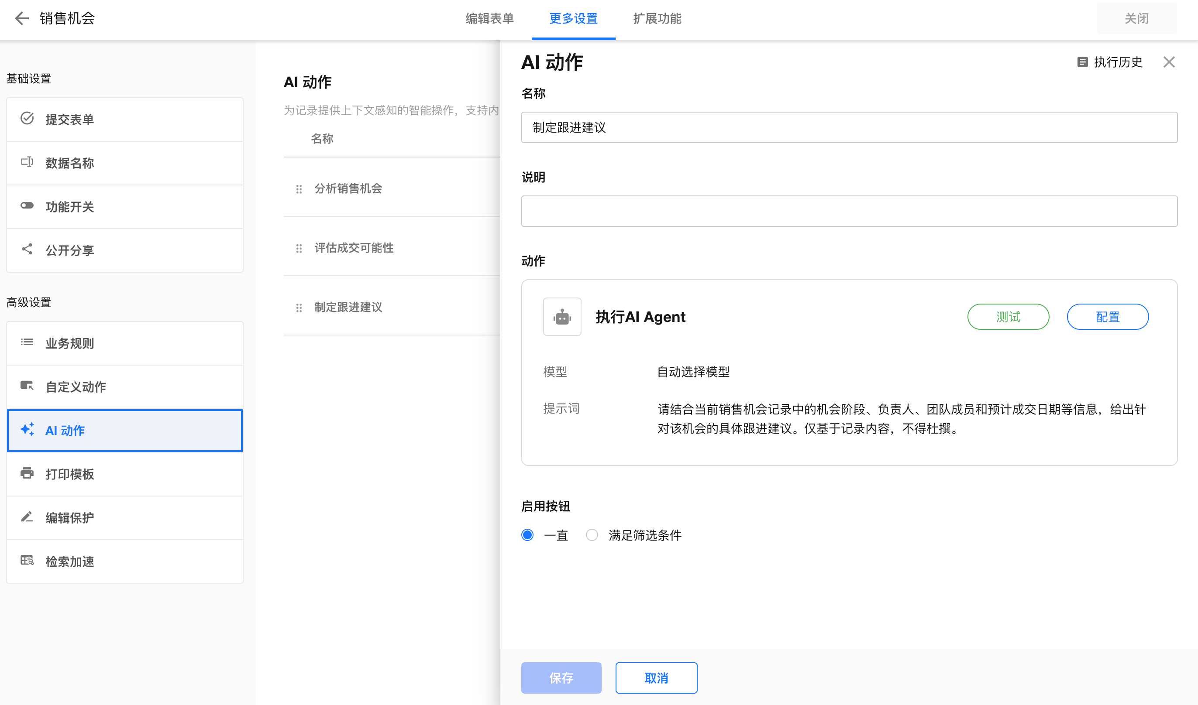The height and width of the screenshot is (705, 1198).
Task: Select the 满足筛选条件 radio option
Action: coord(592,535)
